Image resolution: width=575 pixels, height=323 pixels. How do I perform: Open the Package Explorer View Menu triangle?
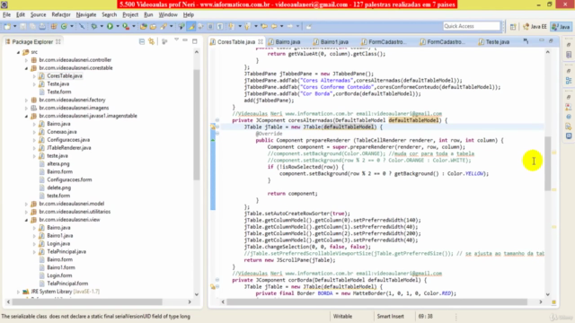pyautogui.click(x=176, y=39)
